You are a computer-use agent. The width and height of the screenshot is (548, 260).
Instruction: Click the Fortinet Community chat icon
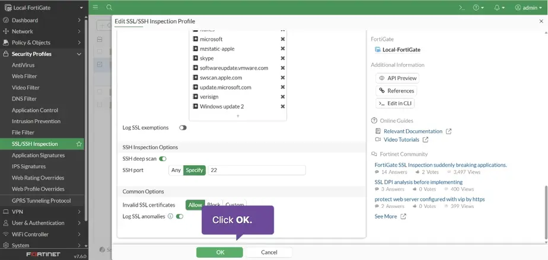coord(374,154)
